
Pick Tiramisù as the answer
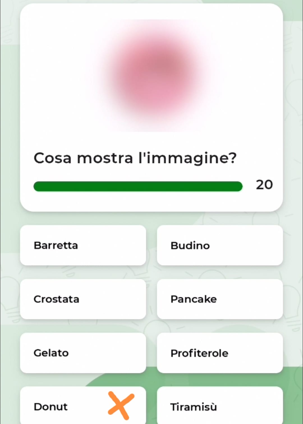(x=220, y=406)
